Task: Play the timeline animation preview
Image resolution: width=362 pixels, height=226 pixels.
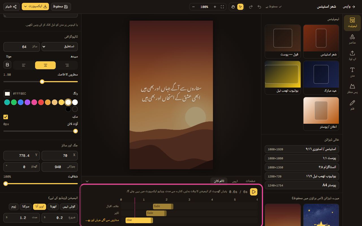Action: pos(254,192)
